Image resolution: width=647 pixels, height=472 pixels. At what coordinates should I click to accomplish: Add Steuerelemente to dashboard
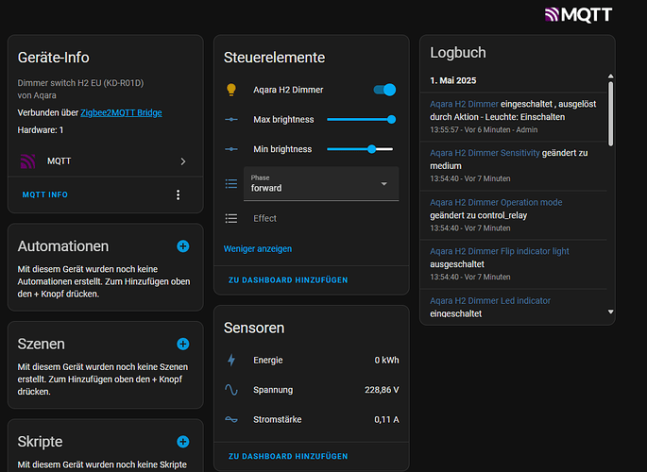(x=288, y=280)
